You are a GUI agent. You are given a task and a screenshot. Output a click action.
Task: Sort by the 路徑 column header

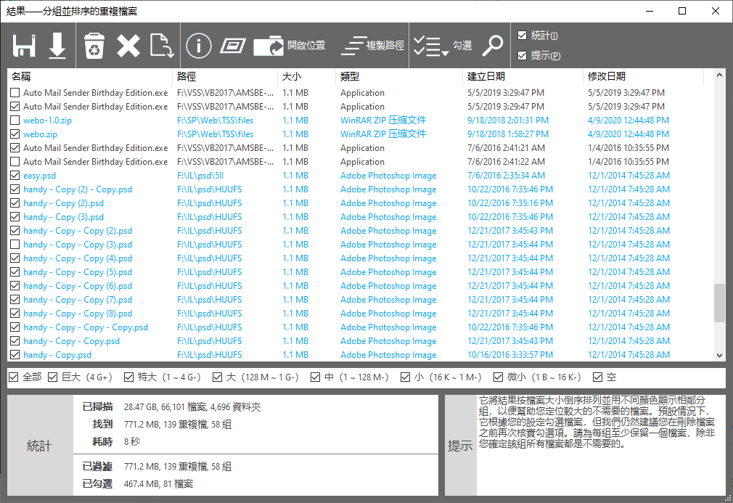225,77
